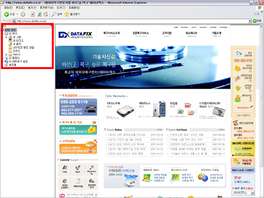The width and height of the screenshot is (264, 198).
Task: Click the orange customer consultation banner
Action: [x=78, y=149]
